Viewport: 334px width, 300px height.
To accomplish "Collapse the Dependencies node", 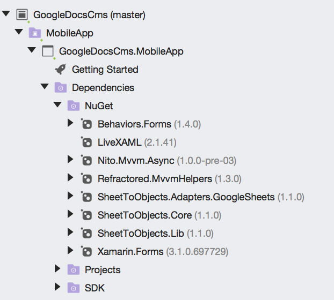I will [45, 86].
